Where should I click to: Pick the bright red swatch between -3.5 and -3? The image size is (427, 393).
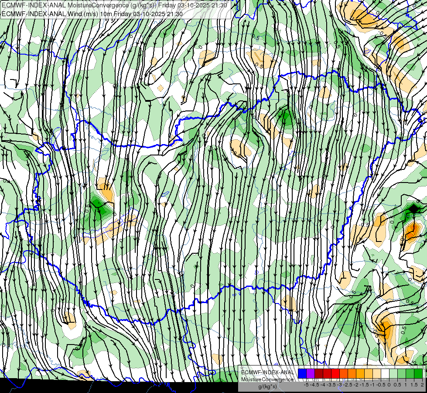coord(335,374)
